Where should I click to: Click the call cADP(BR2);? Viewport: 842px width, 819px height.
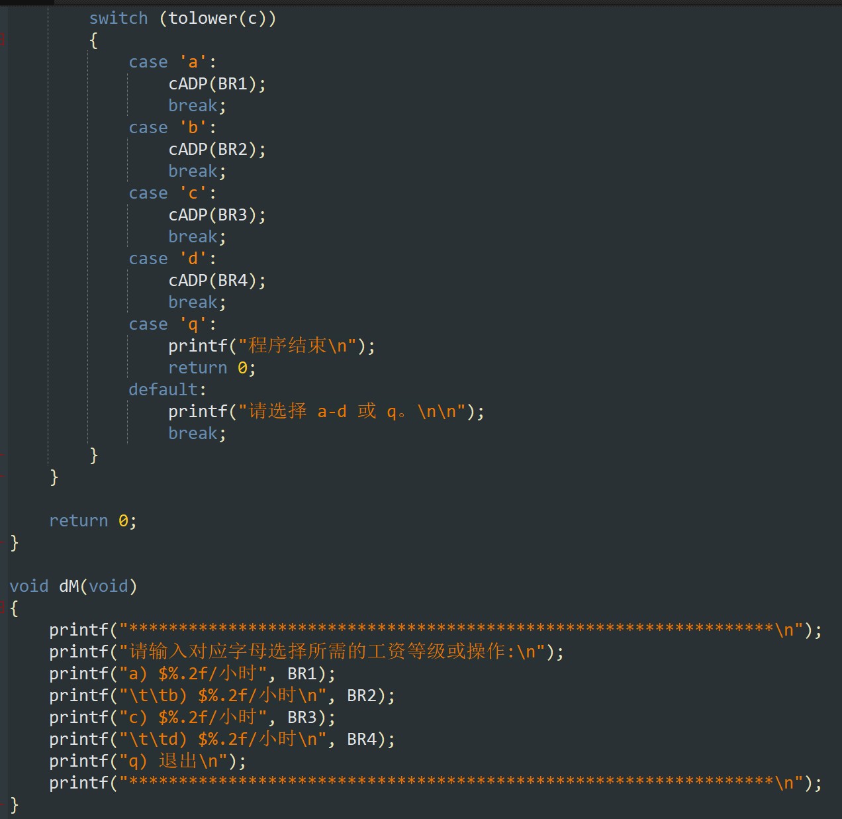(217, 150)
